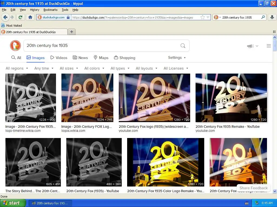Open the Color Logo Remake thumbnail
The height and width of the screenshot is (207, 277).
coord(166,162)
